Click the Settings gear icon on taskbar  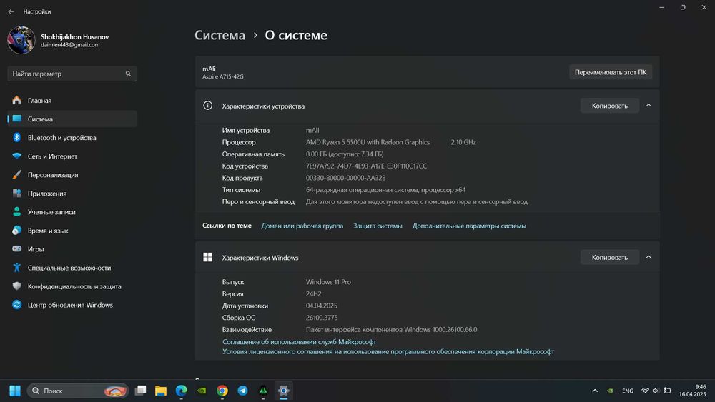(284, 391)
